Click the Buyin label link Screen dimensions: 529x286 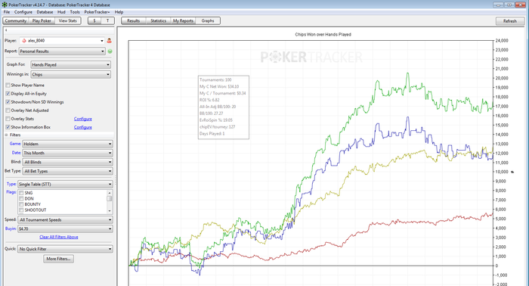tap(11, 228)
